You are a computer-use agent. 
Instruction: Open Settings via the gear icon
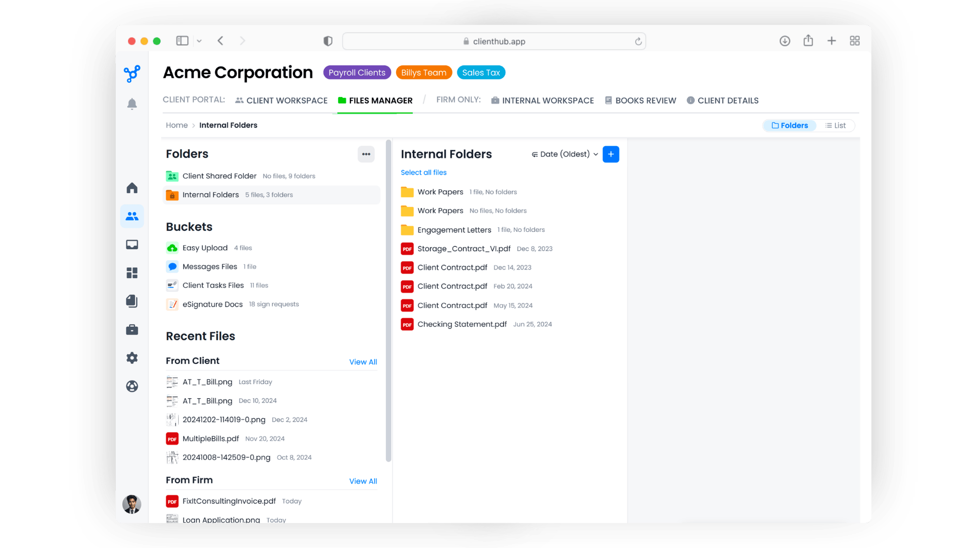point(132,358)
